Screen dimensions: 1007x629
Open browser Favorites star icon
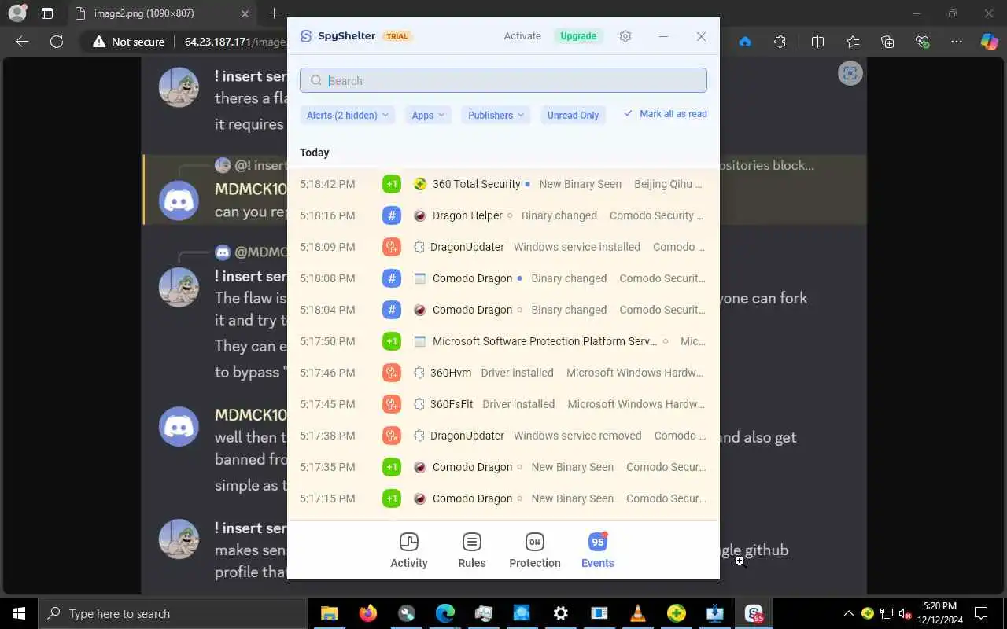(853, 42)
